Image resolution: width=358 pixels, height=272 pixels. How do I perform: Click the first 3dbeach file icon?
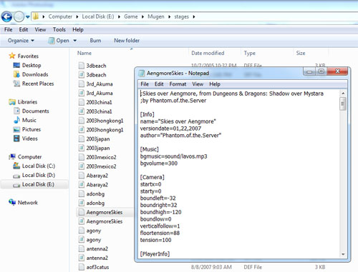[x=82, y=66]
